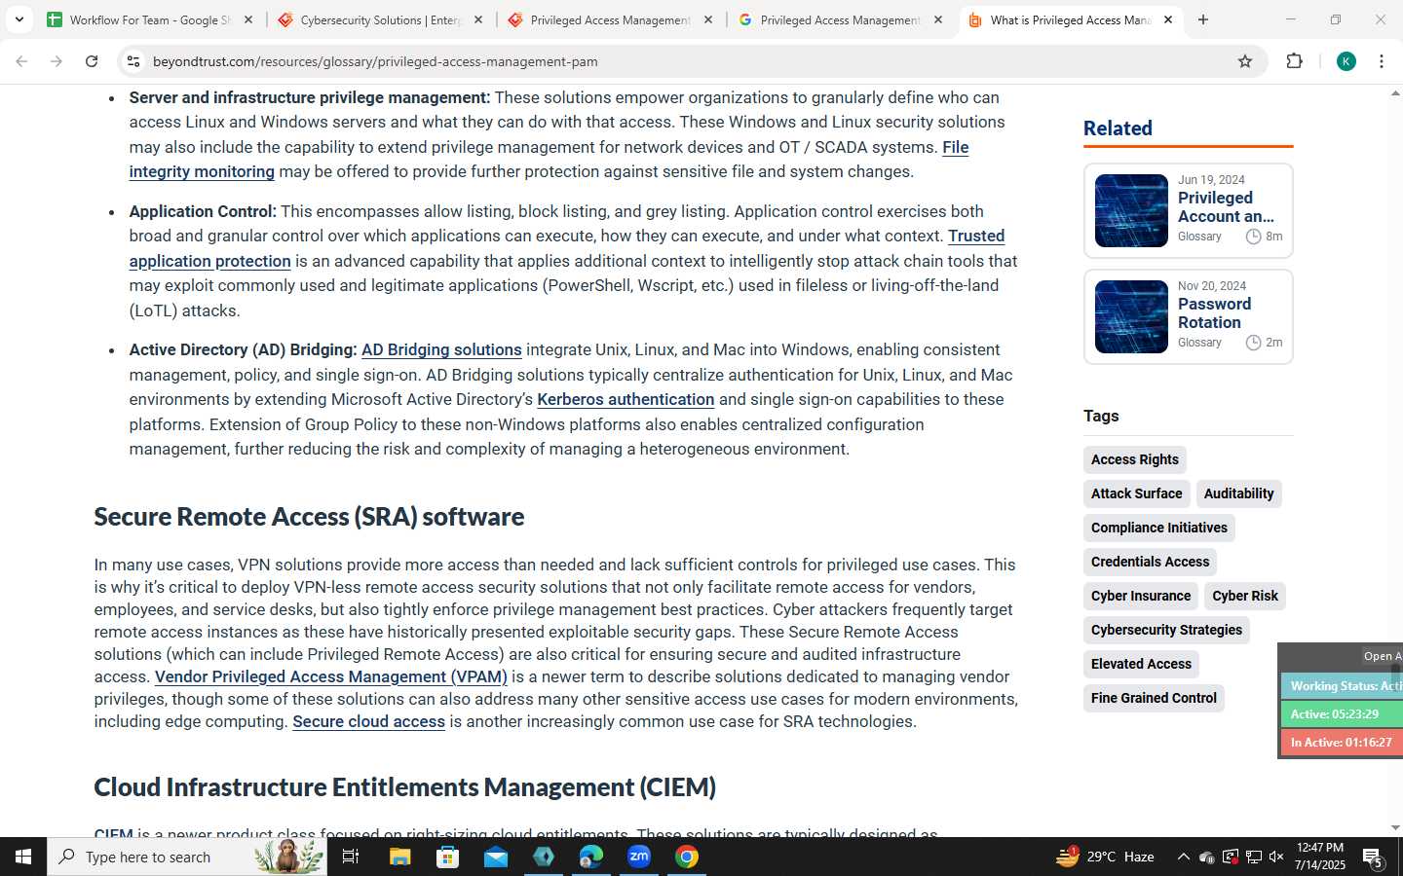Select the Elevated Access tag
Viewport: 1403px width, 876px height.
pos(1141,664)
